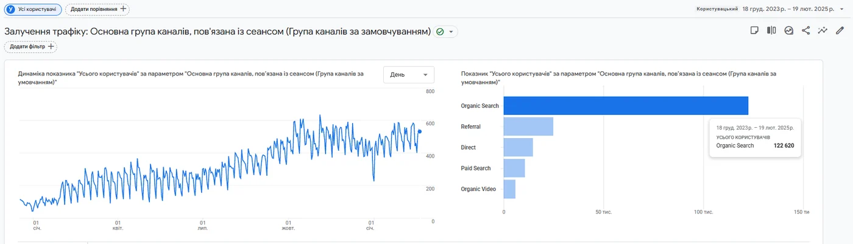Click the Organic Video bar
The width and height of the screenshot is (853, 244).
509,189
